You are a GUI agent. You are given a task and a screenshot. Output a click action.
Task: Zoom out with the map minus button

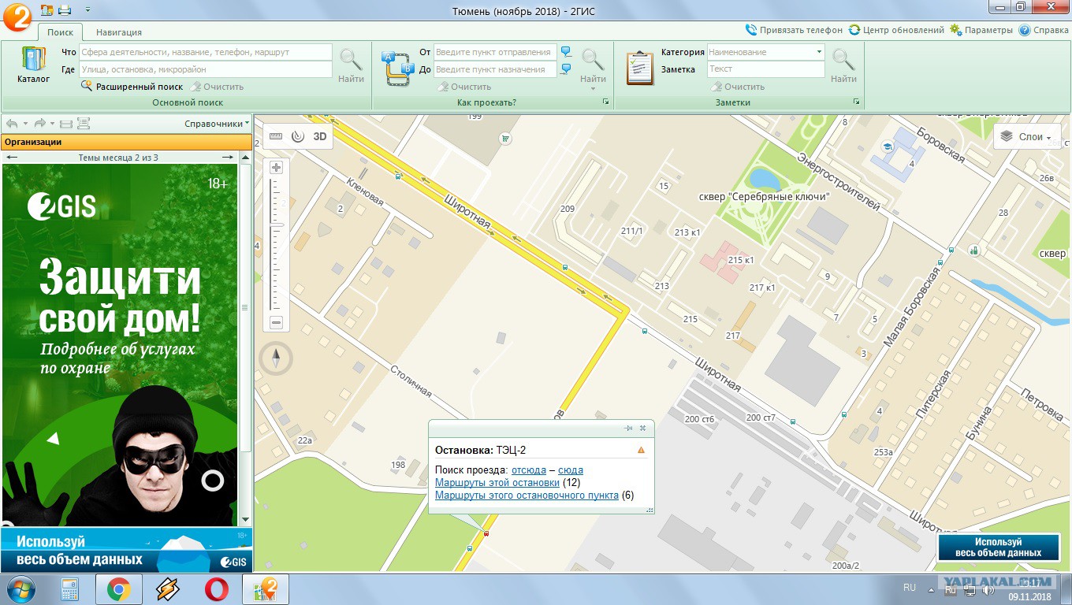[x=276, y=322]
